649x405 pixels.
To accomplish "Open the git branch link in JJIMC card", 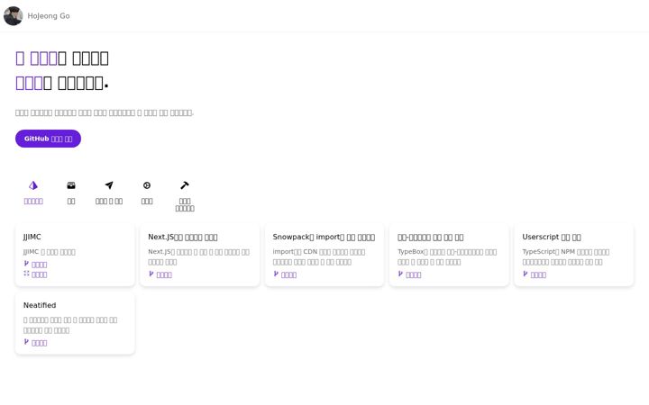I will (35, 264).
